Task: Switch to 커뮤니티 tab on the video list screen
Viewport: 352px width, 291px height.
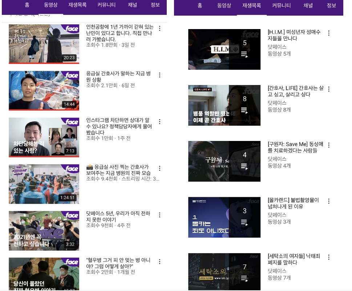Action: tap(106, 5)
